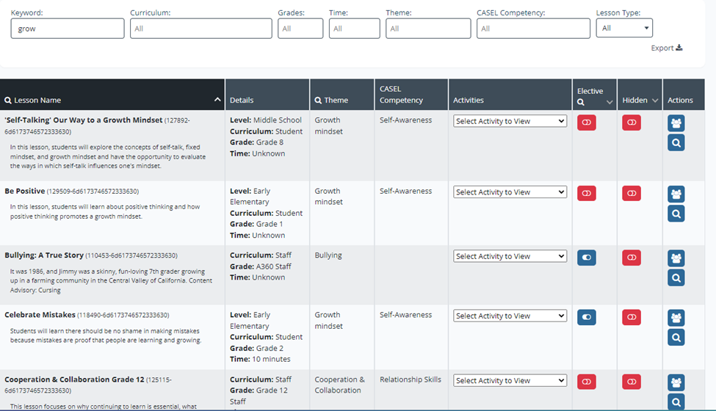Viewport: 716px width, 411px height.
Task: Disable Elective toggle for Celebrate Mistakes
Action: coord(586,317)
